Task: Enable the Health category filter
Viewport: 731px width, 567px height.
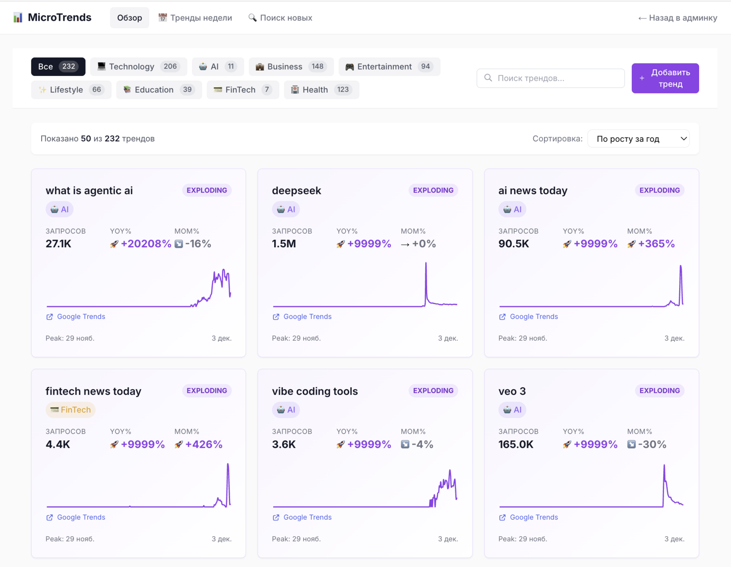Action: click(321, 90)
